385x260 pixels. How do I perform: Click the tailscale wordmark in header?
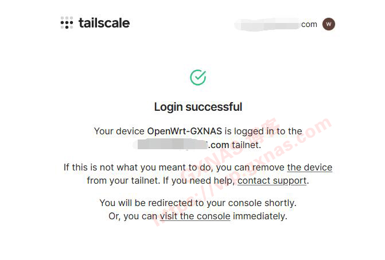point(104,24)
